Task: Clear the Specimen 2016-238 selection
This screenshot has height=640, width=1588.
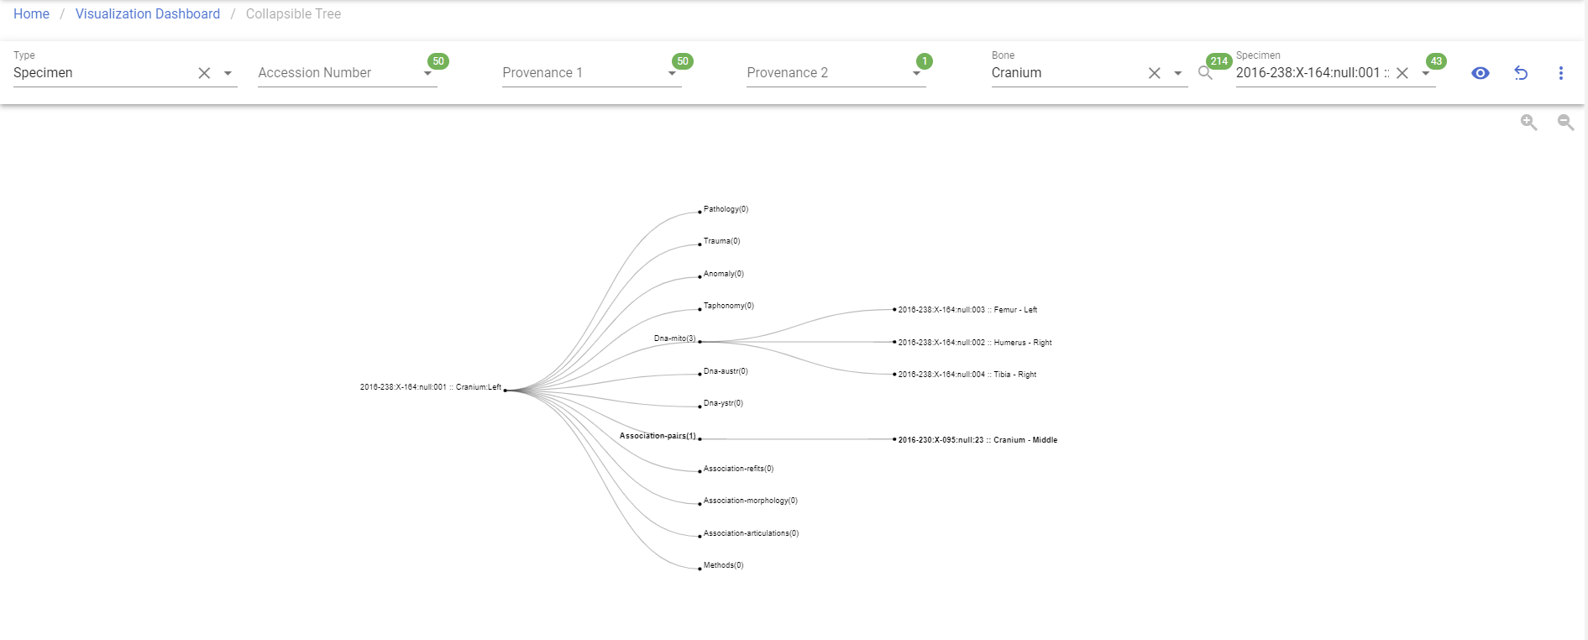Action: tap(1402, 73)
